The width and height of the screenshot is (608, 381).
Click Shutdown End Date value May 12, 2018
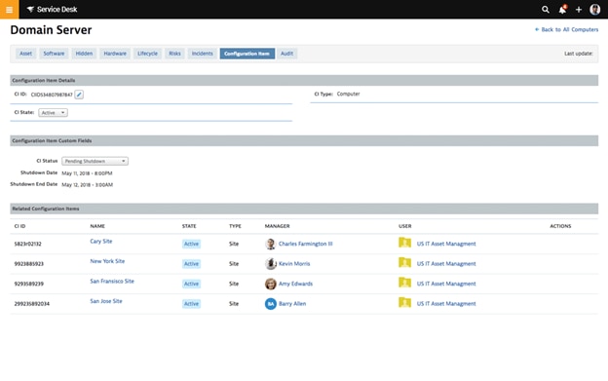click(x=88, y=185)
